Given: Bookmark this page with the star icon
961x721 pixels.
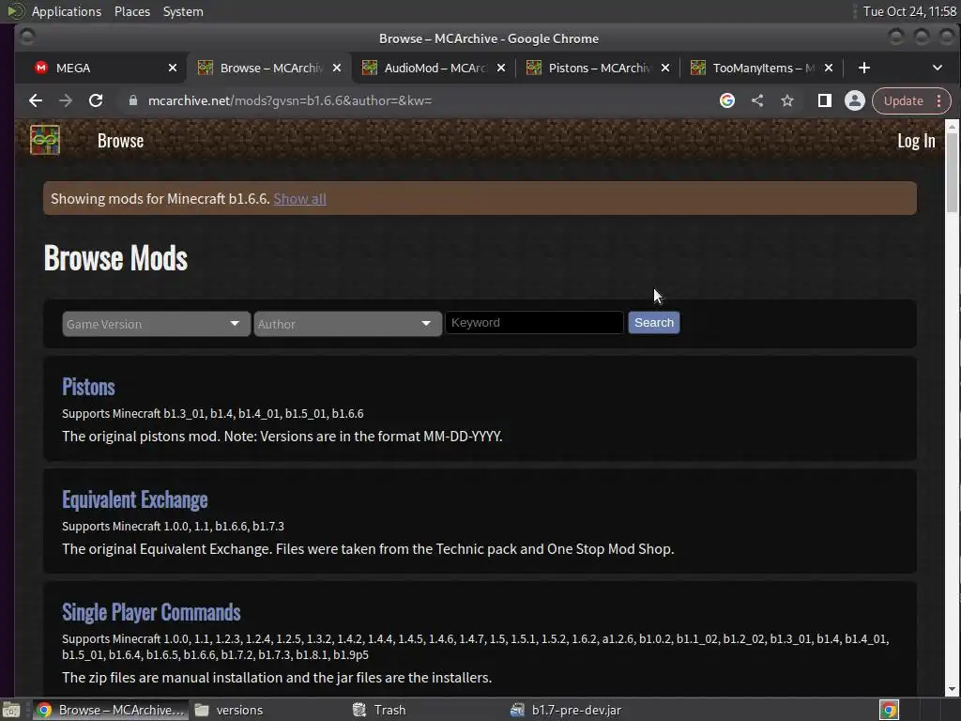Looking at the screenshot, I should [x=787, y=100].
